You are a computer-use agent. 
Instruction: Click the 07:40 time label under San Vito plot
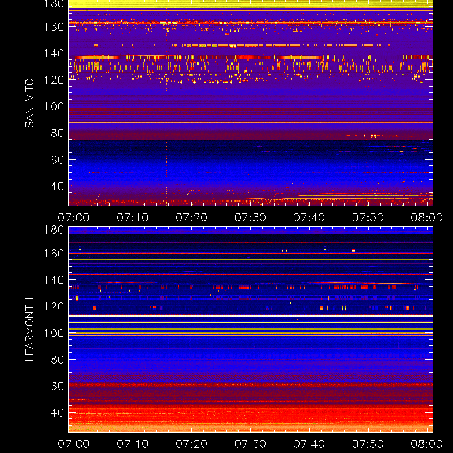(x=309, y=217)
